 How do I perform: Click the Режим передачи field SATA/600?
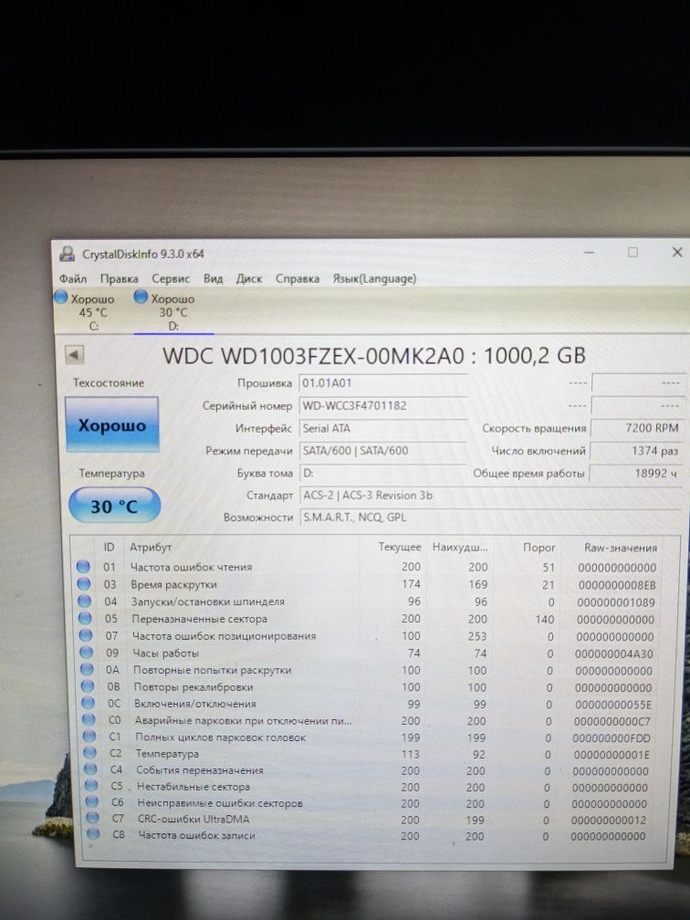(x=382, y=451)
